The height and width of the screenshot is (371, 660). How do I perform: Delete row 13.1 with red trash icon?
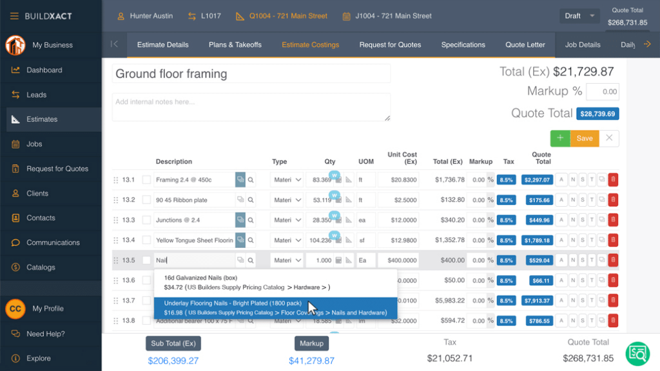[612, 180]
